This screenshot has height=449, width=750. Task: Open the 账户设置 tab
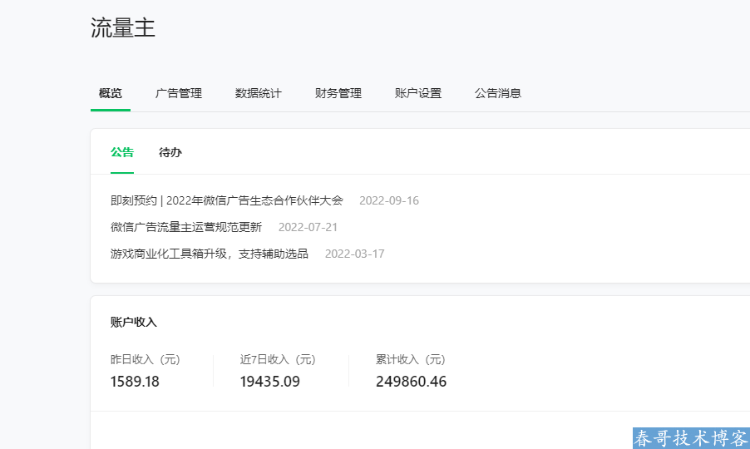[418, 93]
